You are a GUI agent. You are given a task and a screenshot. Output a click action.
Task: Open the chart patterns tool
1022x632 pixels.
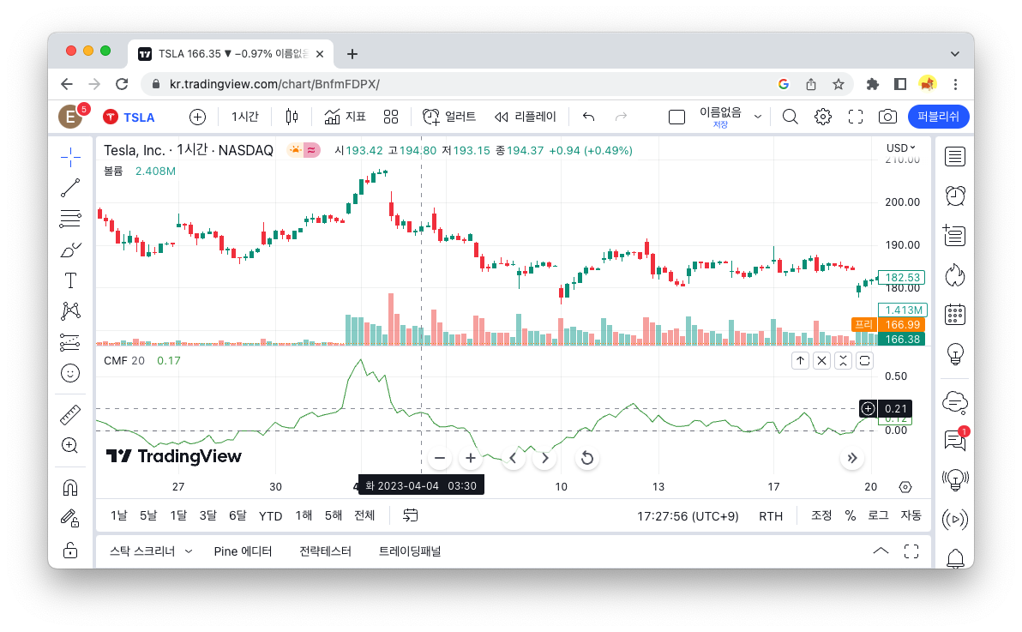pos(70,311)
